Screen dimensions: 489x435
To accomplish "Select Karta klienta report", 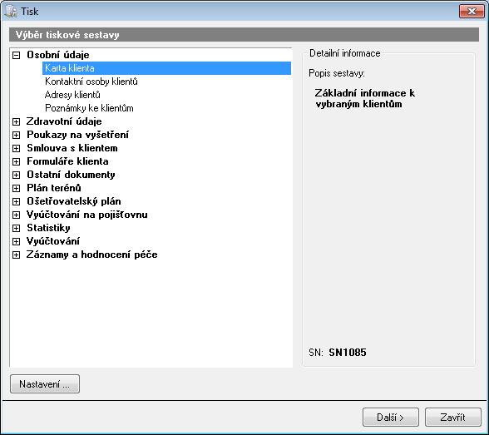I will [166, 68].
